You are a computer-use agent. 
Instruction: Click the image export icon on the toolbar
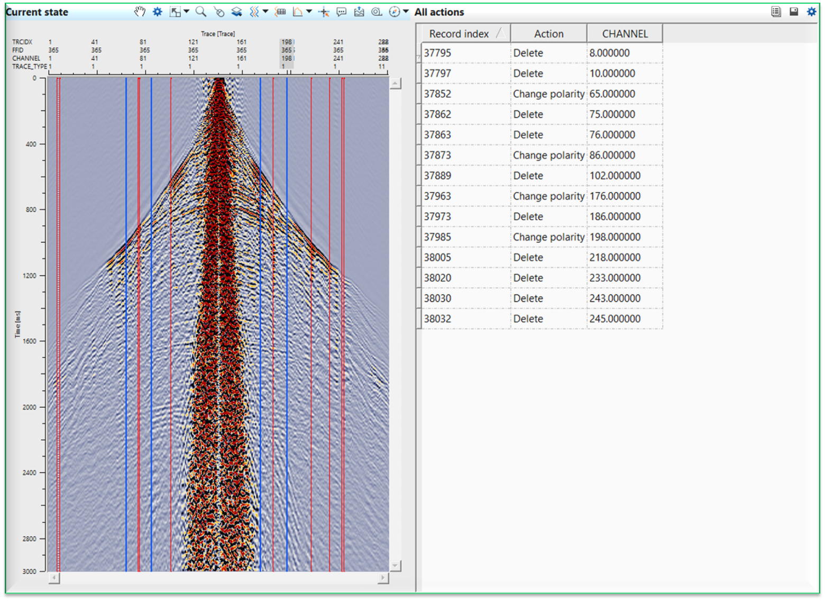point(360,11)
